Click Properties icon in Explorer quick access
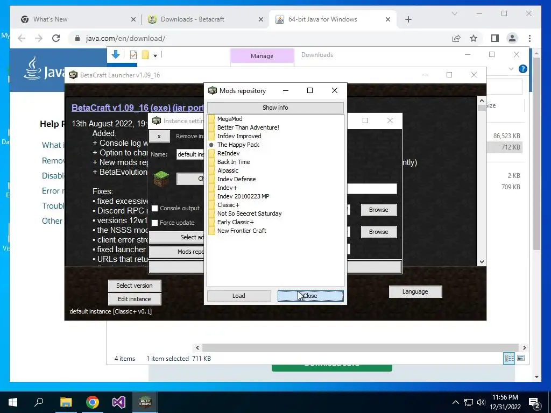Image resolution: width=551 pixels, height=413 pixels. coord(133,54)
